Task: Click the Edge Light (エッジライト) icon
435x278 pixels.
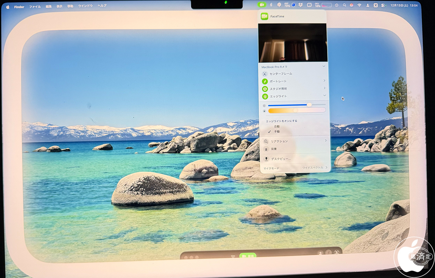Action: pyautogui.click(x=265, y=96)
